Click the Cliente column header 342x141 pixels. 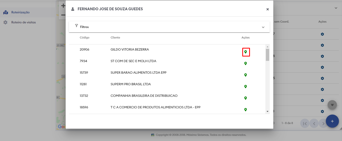[115, 37]
